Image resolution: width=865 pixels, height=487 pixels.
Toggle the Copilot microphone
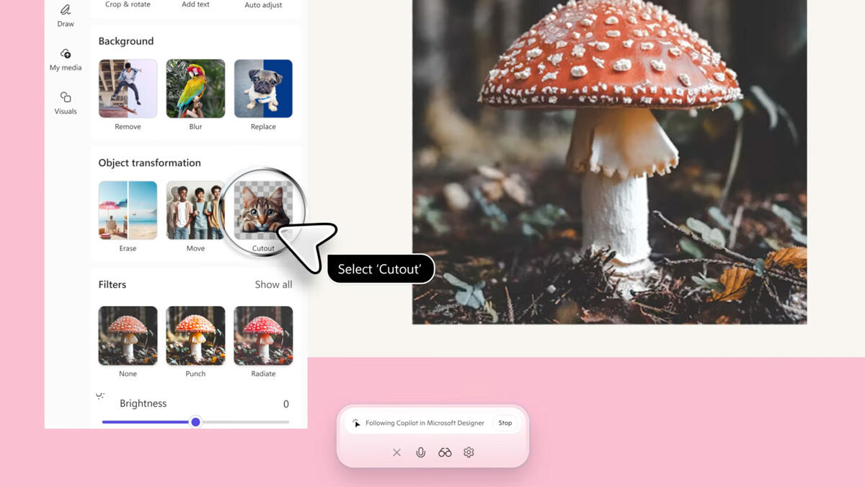pyautogui.click(x=420, y=452)
